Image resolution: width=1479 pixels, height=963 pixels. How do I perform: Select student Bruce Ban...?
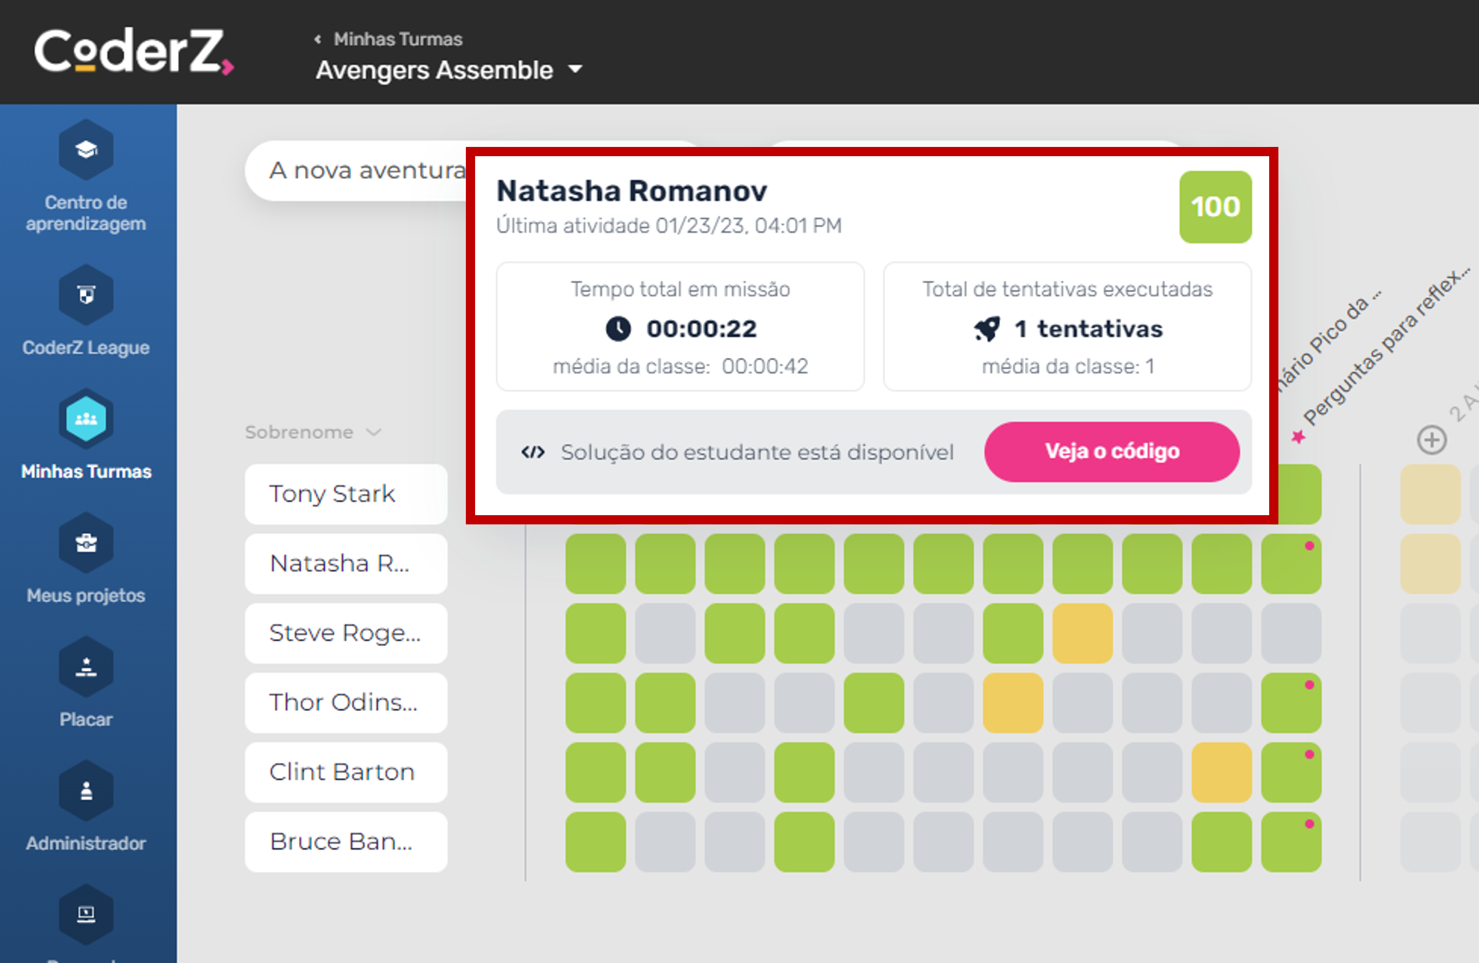(x=345, y=842)
